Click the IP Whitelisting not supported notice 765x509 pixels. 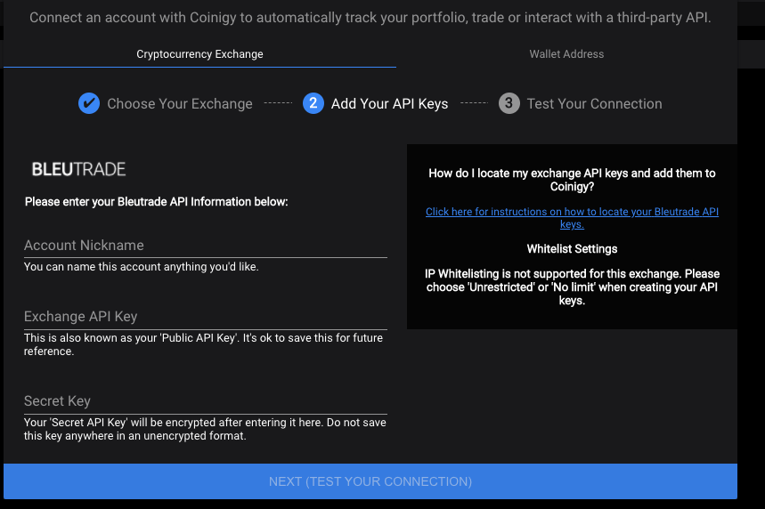(572, 287)
